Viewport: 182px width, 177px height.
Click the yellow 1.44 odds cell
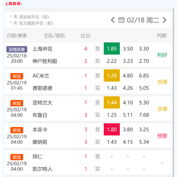point(112,103)
